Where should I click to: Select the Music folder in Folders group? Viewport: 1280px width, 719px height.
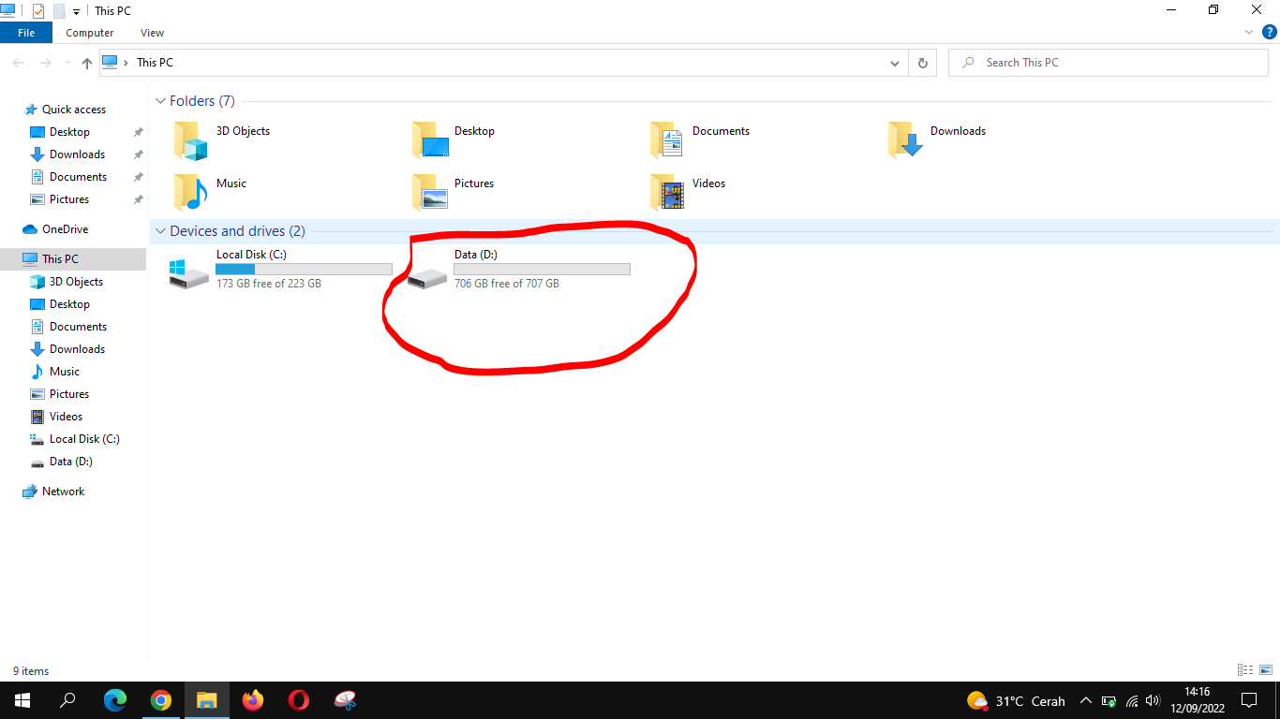click(x=210, y=193)
